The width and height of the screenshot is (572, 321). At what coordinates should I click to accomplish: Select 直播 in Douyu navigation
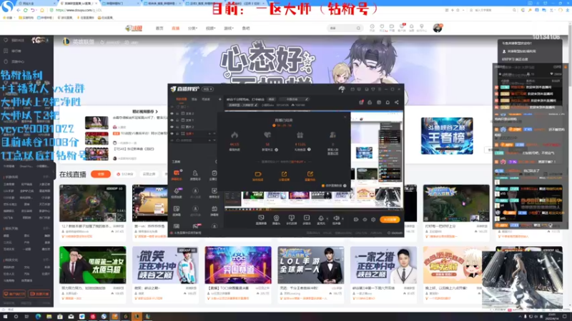(175, 28)
